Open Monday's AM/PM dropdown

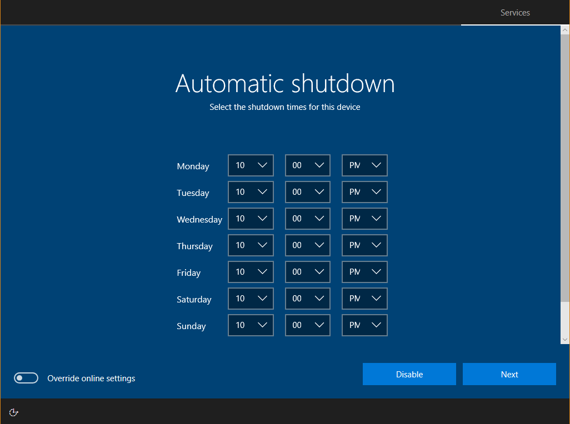click(x=364, y=165)
